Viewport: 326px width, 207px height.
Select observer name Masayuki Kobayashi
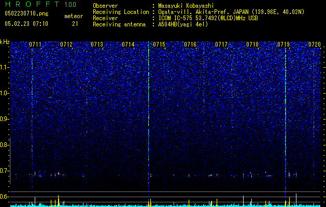pyautogui.click(x=186, y=6)
